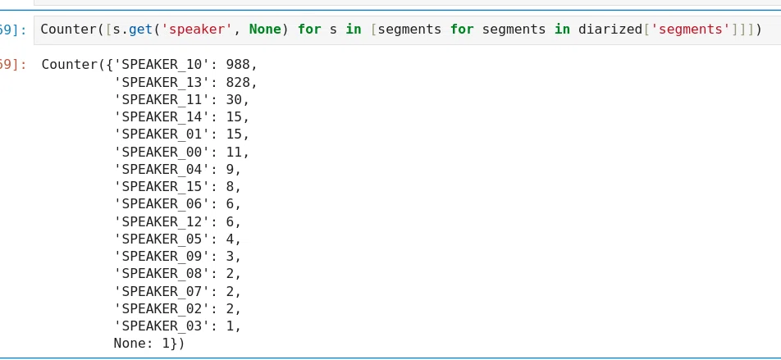Select the SPEAKER_14 output line
The height and width of the screenshot is (360, 781).
click(x=181, y=117)
